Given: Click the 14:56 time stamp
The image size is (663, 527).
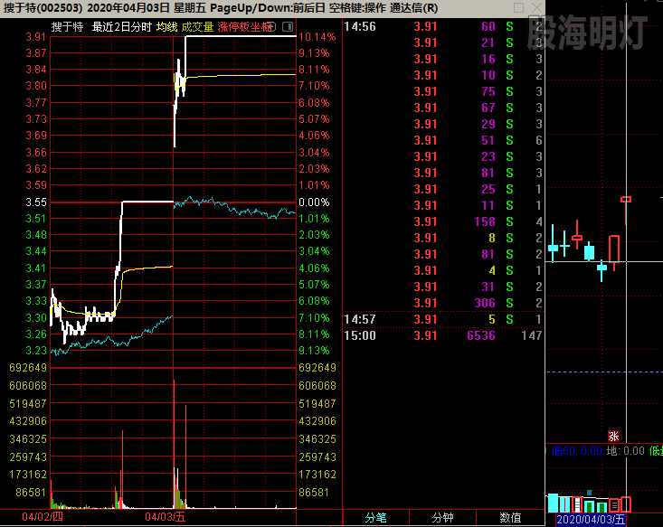Looking at the screenshot, I should (360, 26).
